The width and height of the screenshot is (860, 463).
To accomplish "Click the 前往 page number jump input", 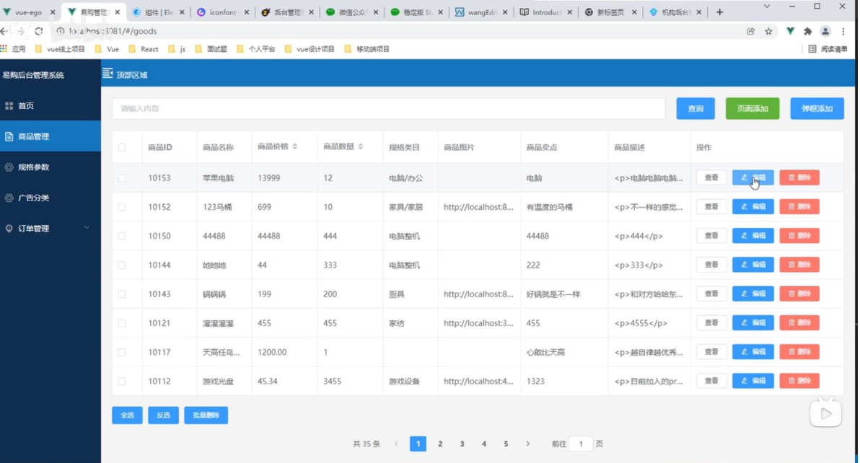I will click(x=581, y=444).
